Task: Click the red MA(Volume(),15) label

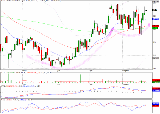Action: click(39, 73)
